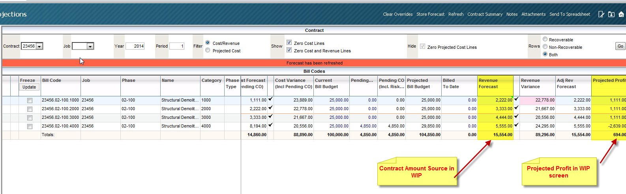Viewport: 626px width, 194px height.
Task: Select Non-Recoverable rows option
Action: (545, 46)
